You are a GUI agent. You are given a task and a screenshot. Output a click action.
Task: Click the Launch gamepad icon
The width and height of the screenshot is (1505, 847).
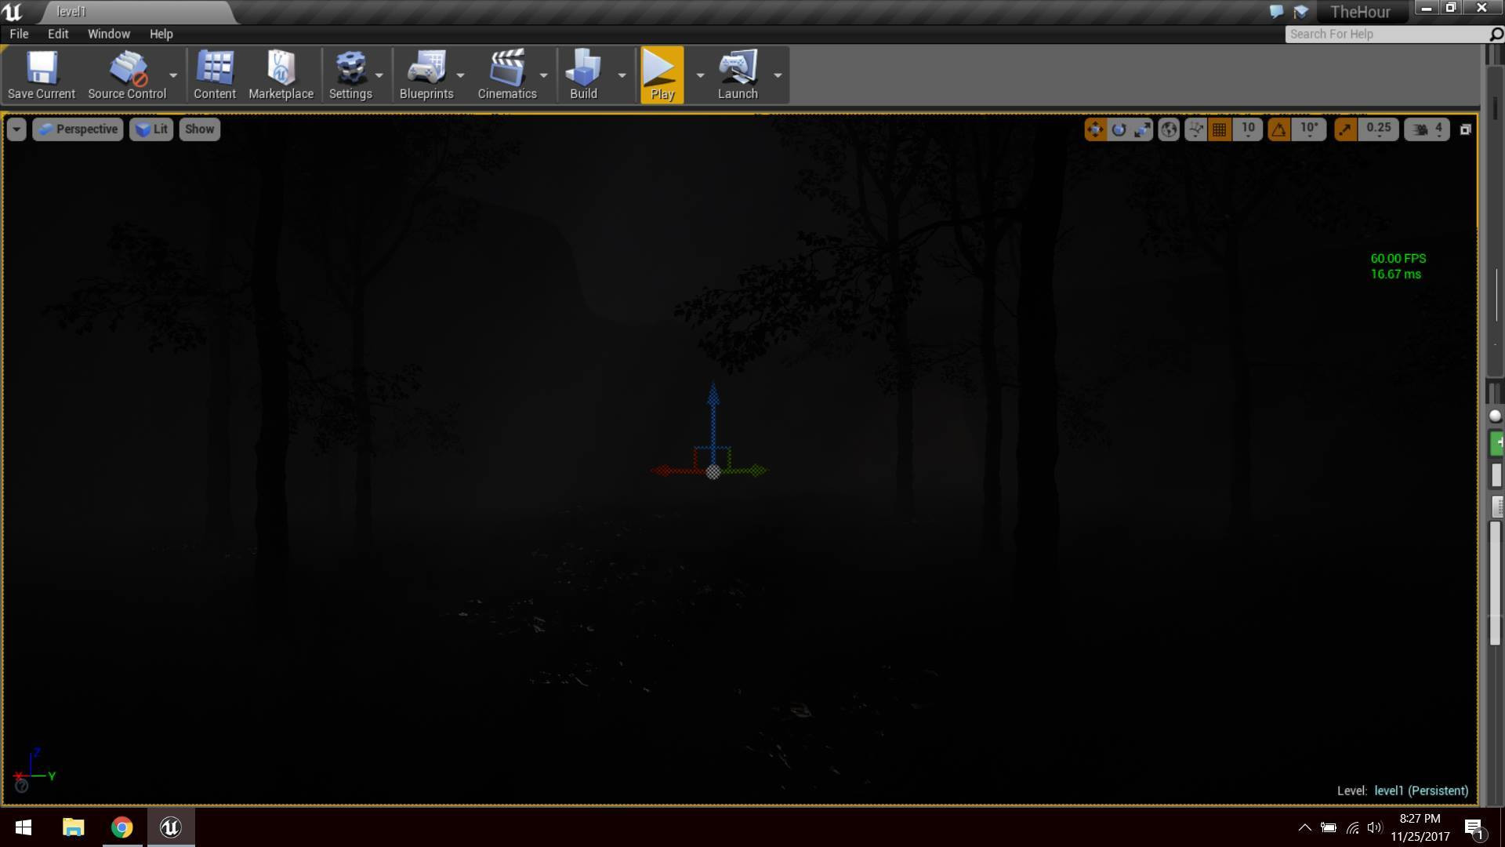click(738, 75)
